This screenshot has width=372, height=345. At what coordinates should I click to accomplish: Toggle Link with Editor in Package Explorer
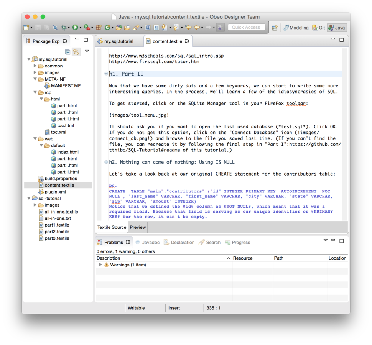pyautogui.click(x=76, y=52)
